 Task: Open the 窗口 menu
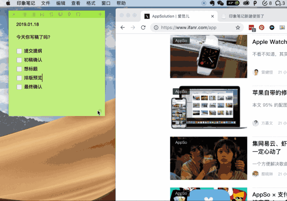(106, 3)
